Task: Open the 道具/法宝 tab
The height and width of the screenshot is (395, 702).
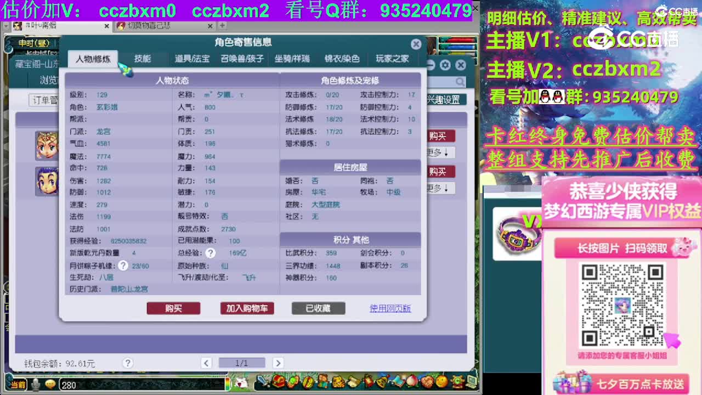Action: (192, 59)
